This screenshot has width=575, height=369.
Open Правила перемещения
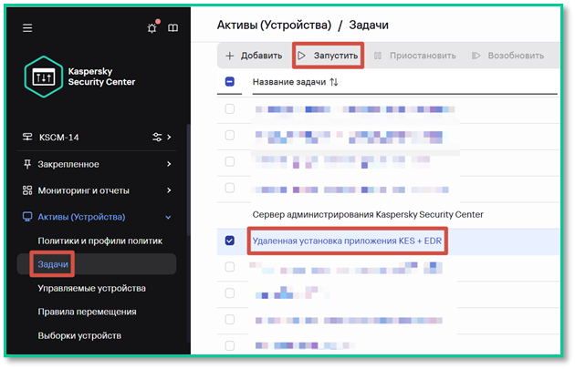[x=88, y=312]
